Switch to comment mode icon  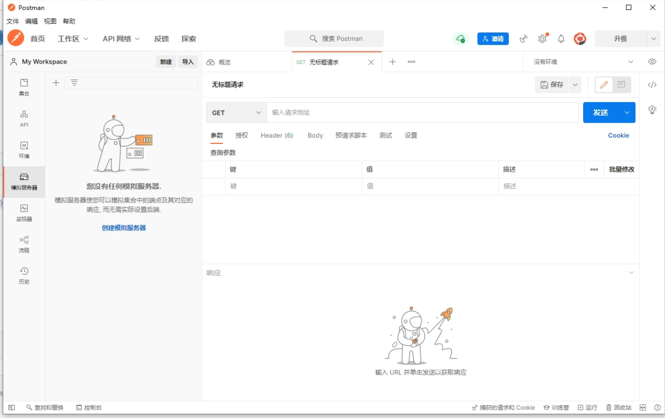pyautogui.click(x=621, y=85)
